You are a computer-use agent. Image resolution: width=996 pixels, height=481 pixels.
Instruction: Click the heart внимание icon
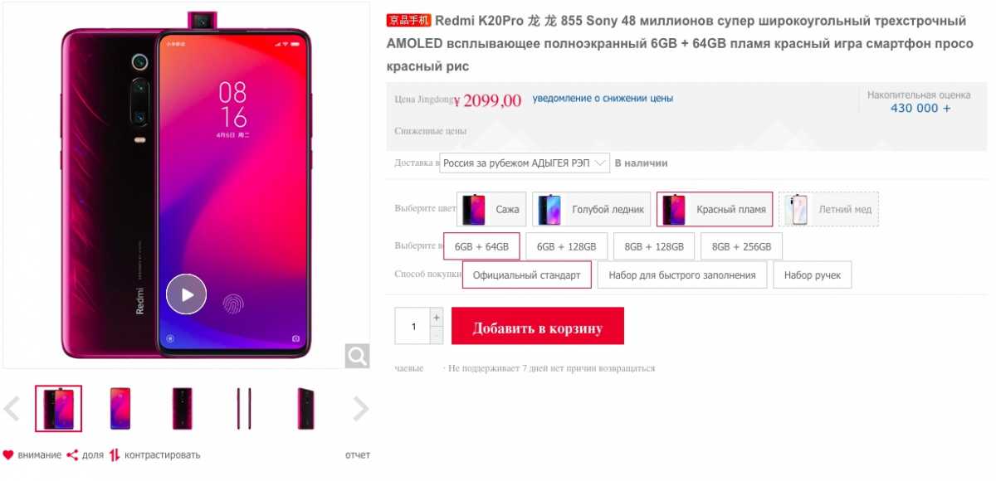coord(8,454)
